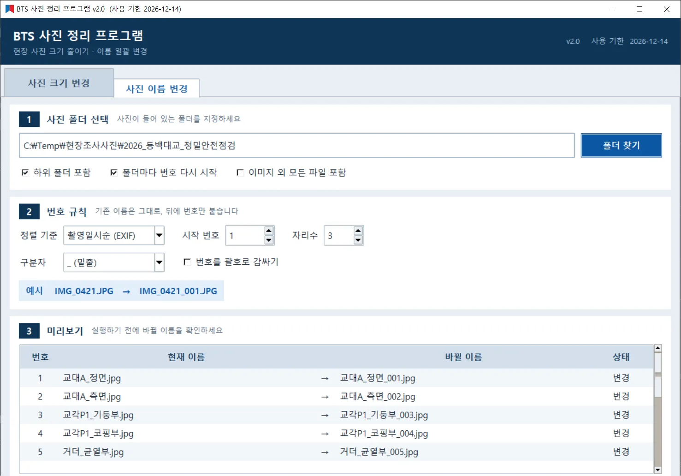681x476 pixels.
Task: Click the 폴더 찾기 button
Action: [621, 146]
